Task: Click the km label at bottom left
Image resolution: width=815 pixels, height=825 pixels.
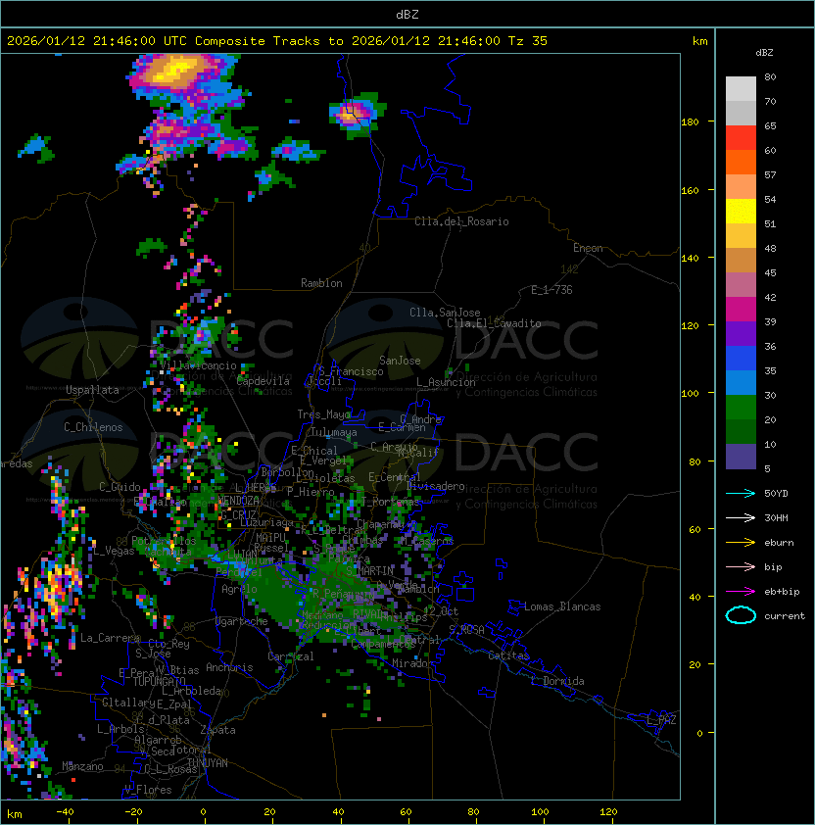Action: [x=15, y=814]
